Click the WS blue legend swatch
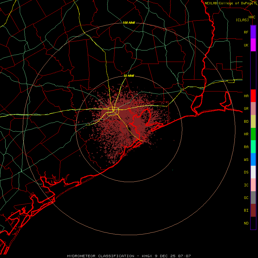This screenshot has width=258, height=258. click(253, 159)
